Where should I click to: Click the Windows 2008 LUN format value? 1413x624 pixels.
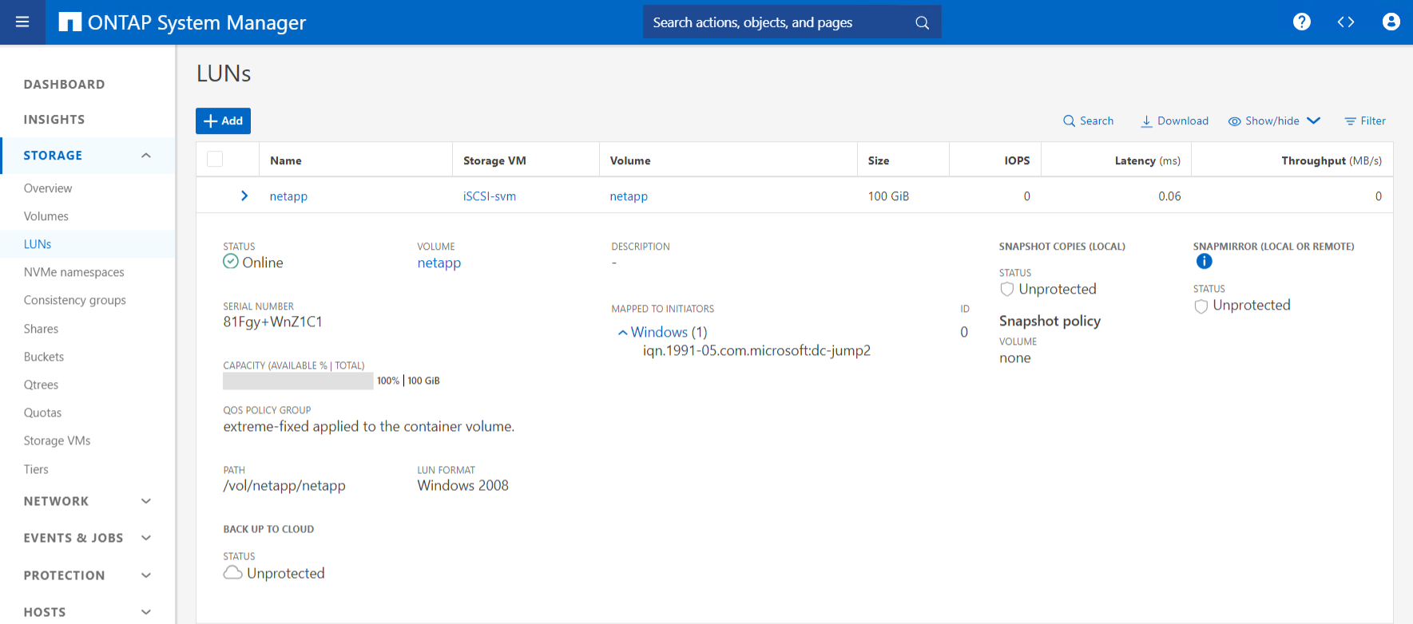point(462,485)
